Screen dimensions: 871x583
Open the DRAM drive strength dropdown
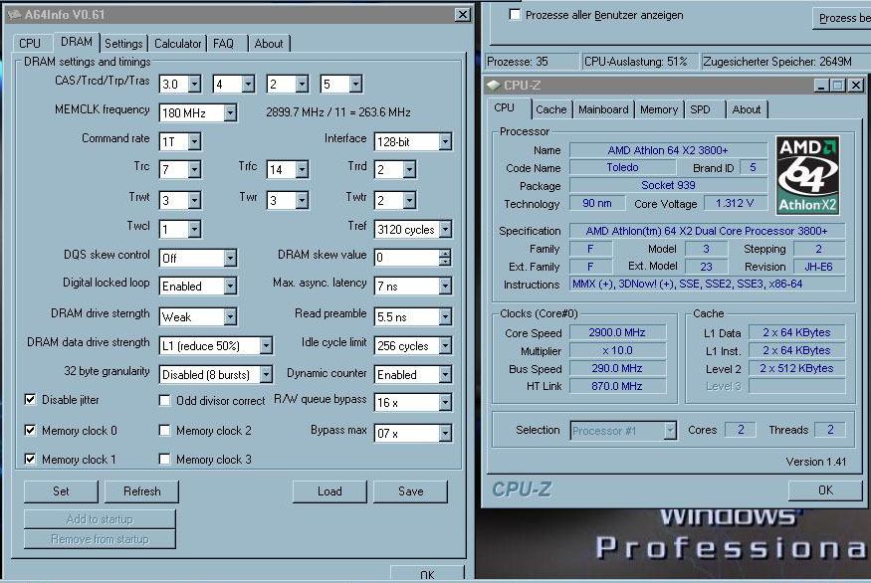tap(230, 316)
